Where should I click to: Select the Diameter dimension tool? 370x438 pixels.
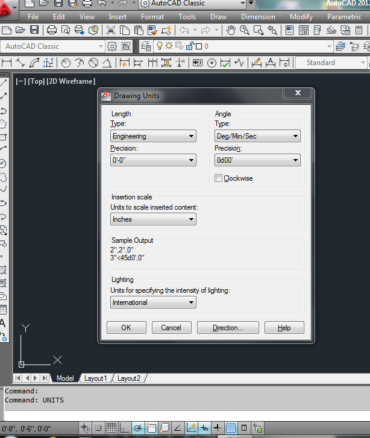pyautogui.click(x=93, y=63)
